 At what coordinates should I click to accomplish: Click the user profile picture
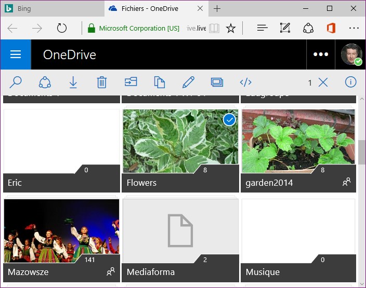pyautogui.click(x=351, y=54)
